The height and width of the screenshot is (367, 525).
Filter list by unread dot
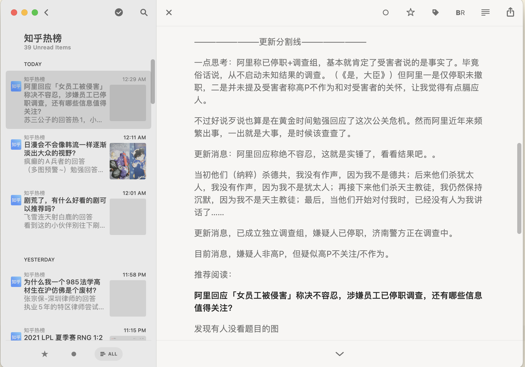(x=74, y=354)
